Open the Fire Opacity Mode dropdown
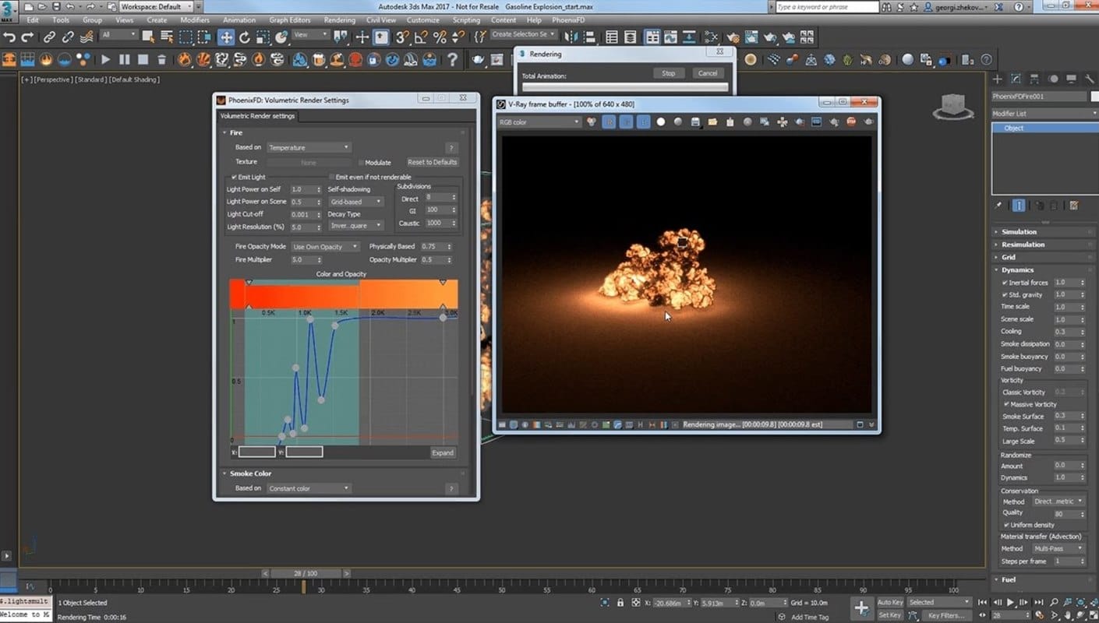Screen dimensions: 1099x623 [325, 247]
